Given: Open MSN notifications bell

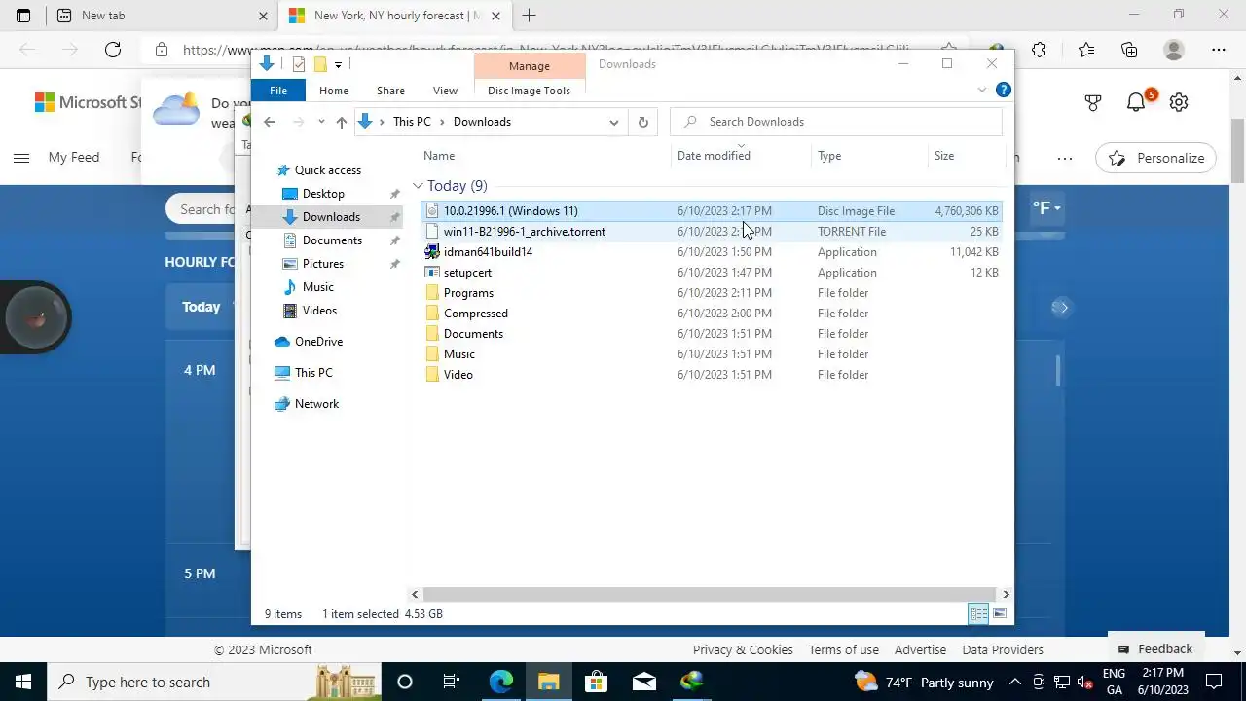Looking at the screenshot, I should [1136, 102].
